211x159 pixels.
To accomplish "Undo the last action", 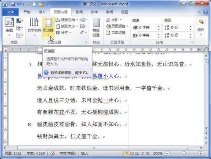I will pyautogui.click(x=19, y=4).
